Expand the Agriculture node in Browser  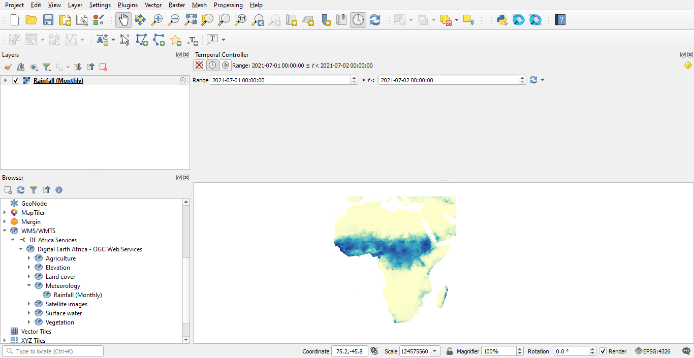point(29,258)
